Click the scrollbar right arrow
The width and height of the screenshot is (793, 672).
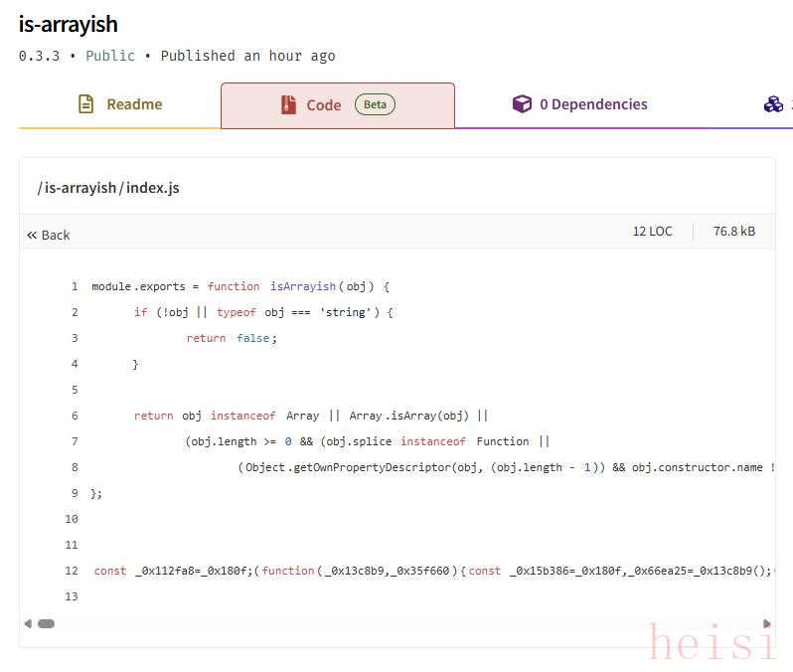pos(767,623)
